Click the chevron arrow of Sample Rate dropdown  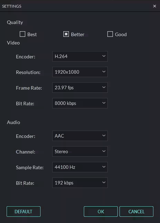tap(104, 167)
